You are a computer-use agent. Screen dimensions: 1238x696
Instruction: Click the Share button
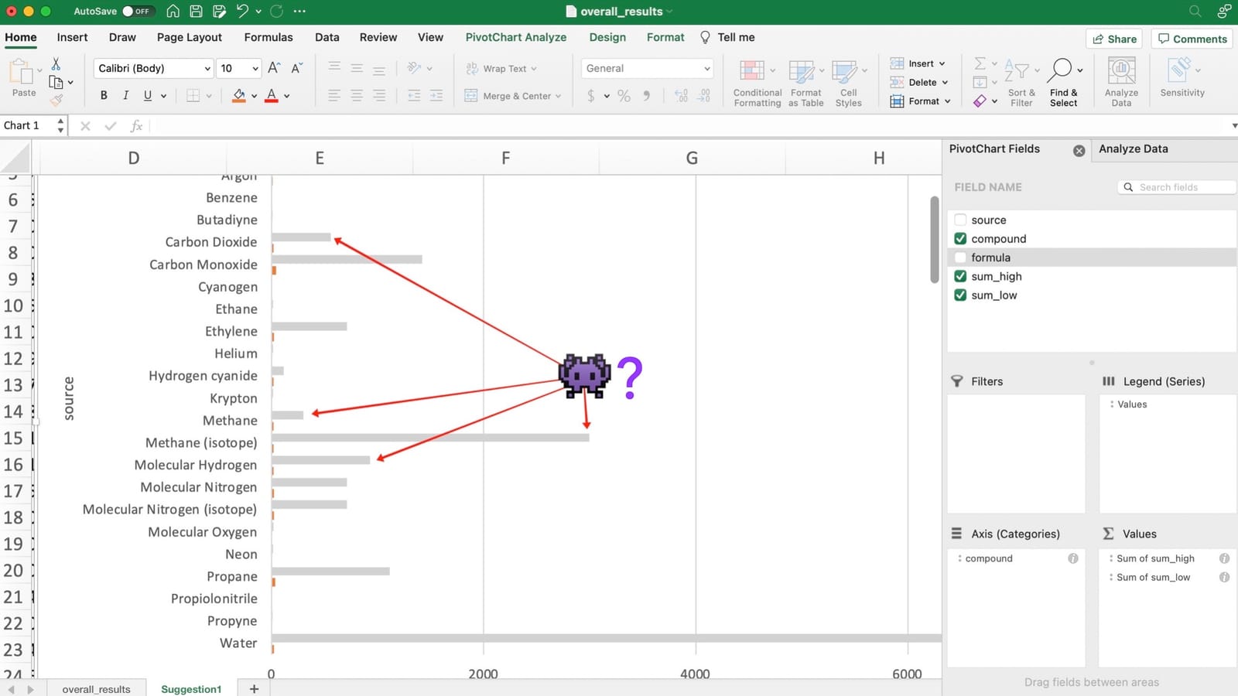(1114, 39)
